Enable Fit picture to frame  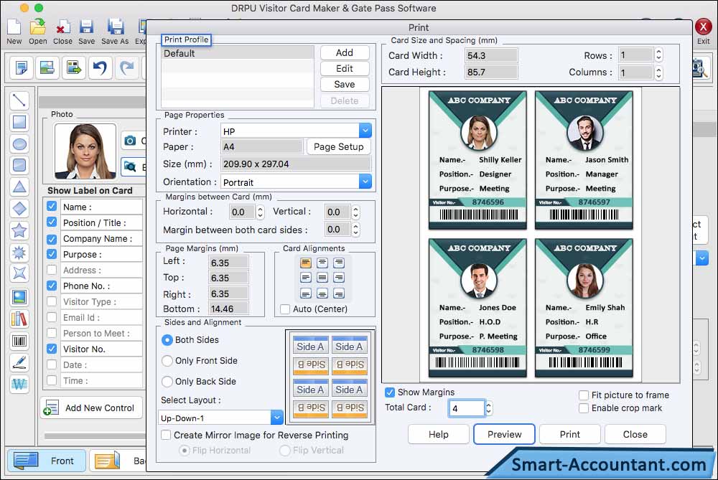[x=583, y=395]
